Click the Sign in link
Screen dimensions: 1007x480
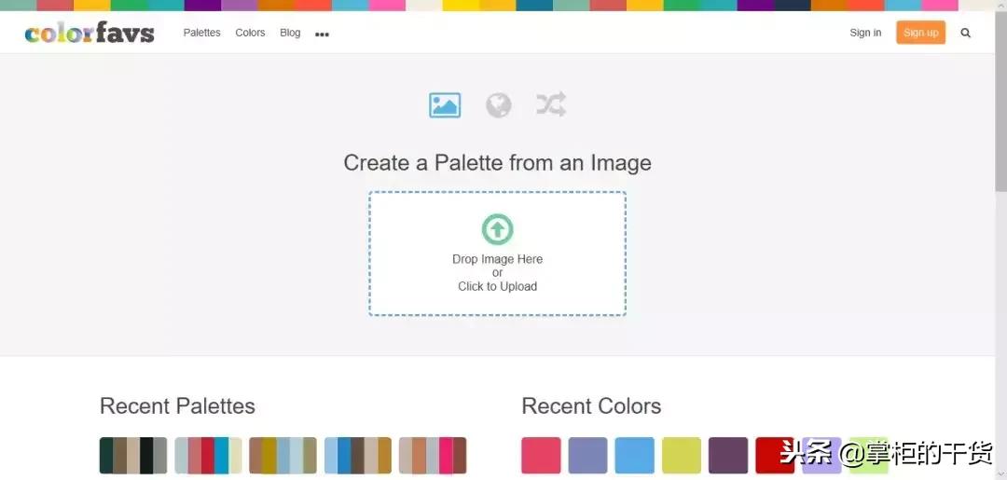tap(865, 33)
